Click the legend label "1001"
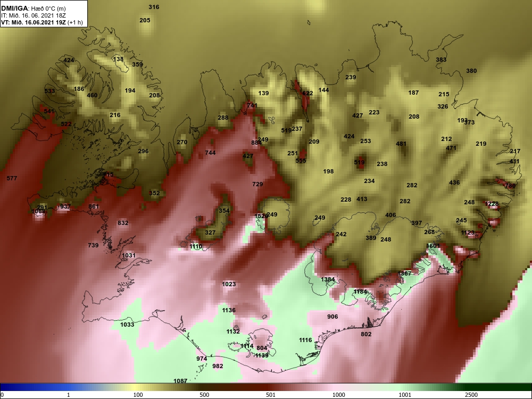This screenshot has height=399, width=532. pyautogui.click(x=405, y=395)
